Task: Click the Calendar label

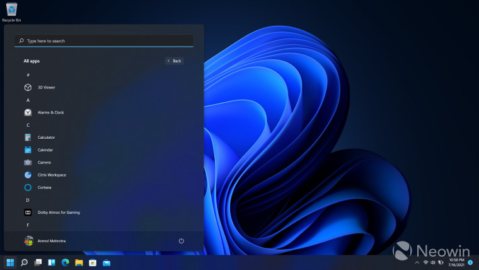Action: point(45,150)
